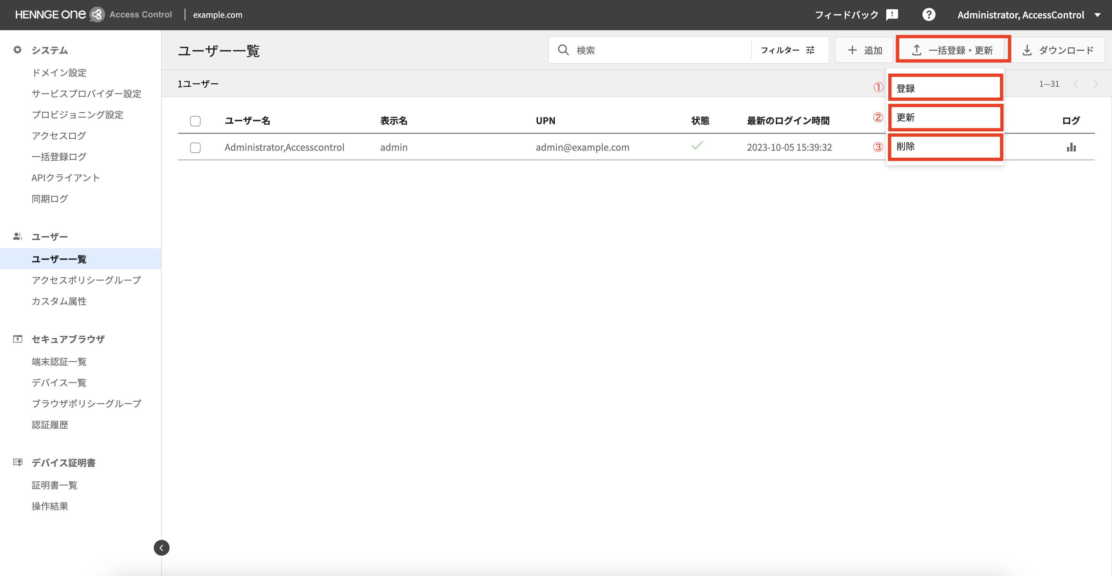Click the admin display name cell
Viewport: 1112px width, 576px height.
click(x=394, y=147)
